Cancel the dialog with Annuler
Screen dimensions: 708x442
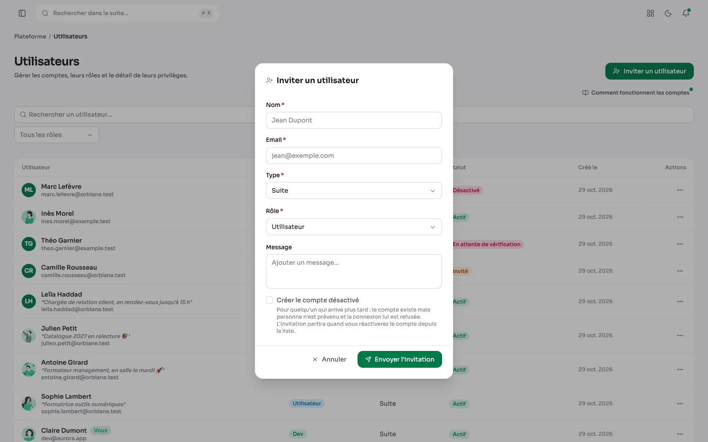(329, 359)
